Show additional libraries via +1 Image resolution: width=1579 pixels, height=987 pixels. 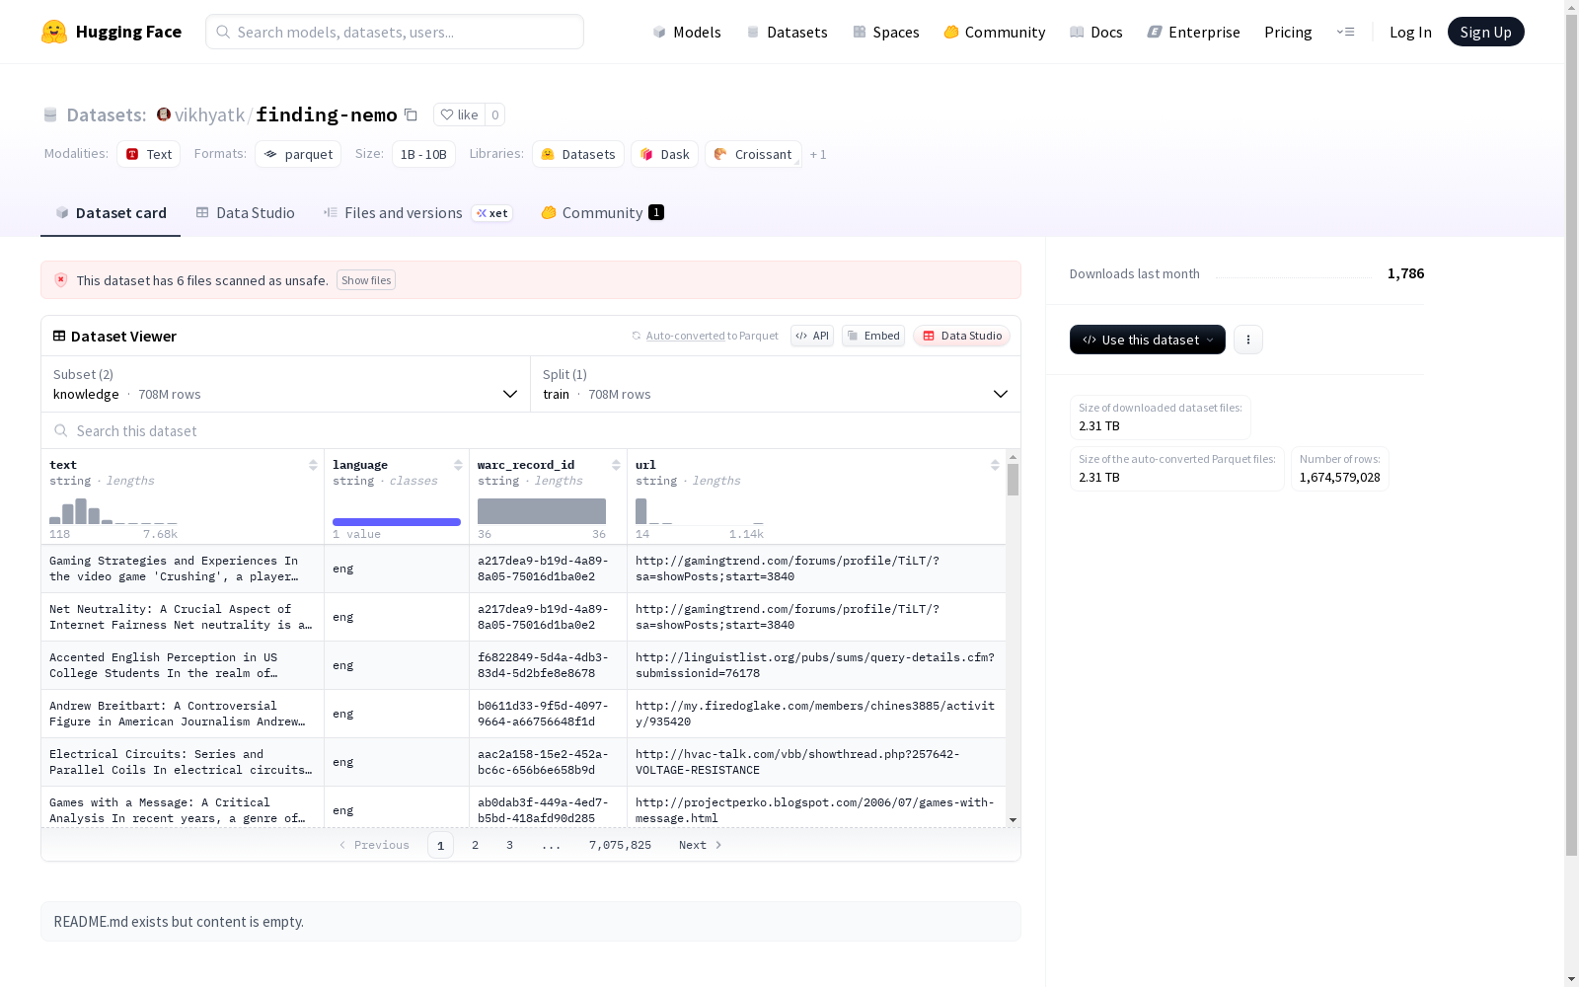coord(818,154)
